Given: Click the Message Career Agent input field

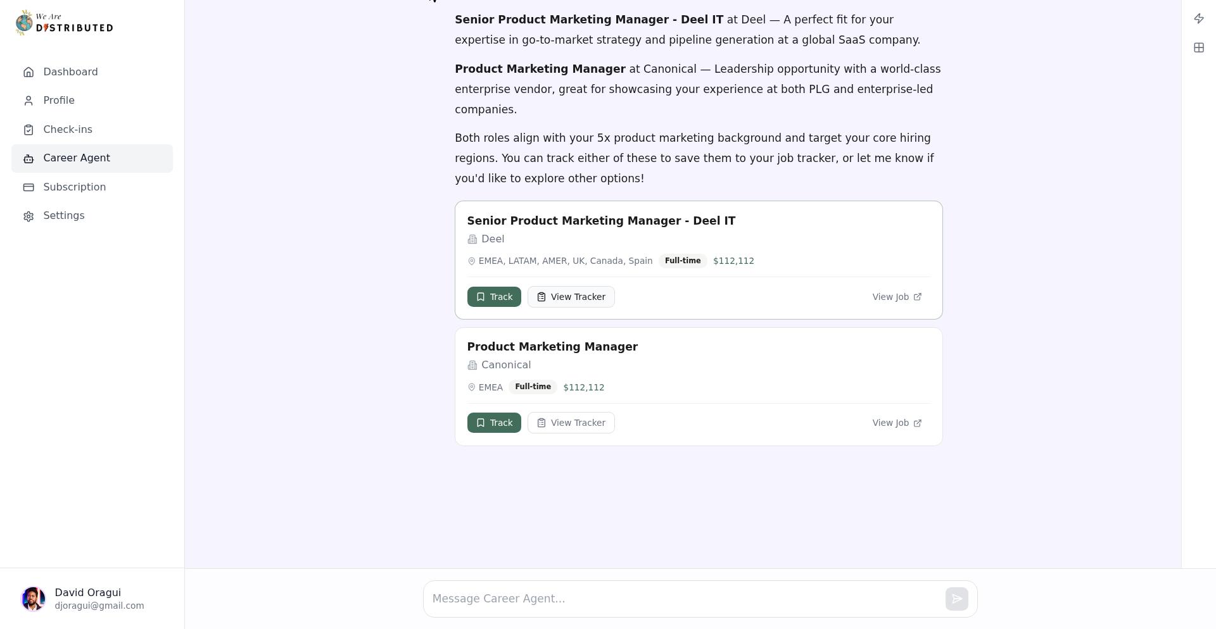Looking at the screenshot, I should 633,598.
